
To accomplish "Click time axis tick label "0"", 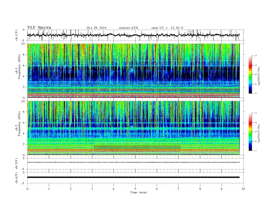I will [27, 189].
